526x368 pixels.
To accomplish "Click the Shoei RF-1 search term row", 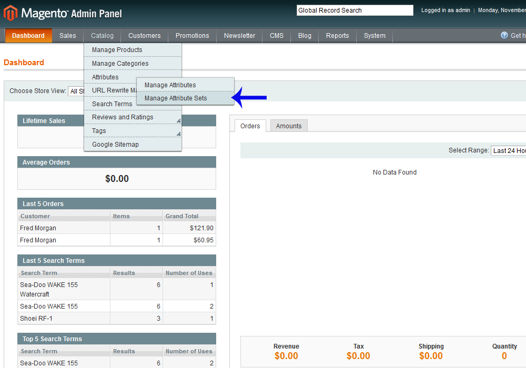I will click(117, 319).
